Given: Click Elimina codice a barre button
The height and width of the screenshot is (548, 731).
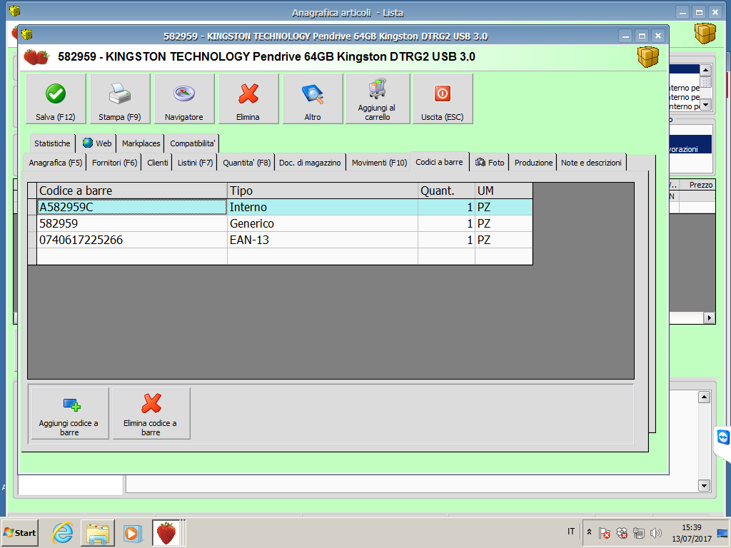Looking at the screenshot, I should [151, 413].
